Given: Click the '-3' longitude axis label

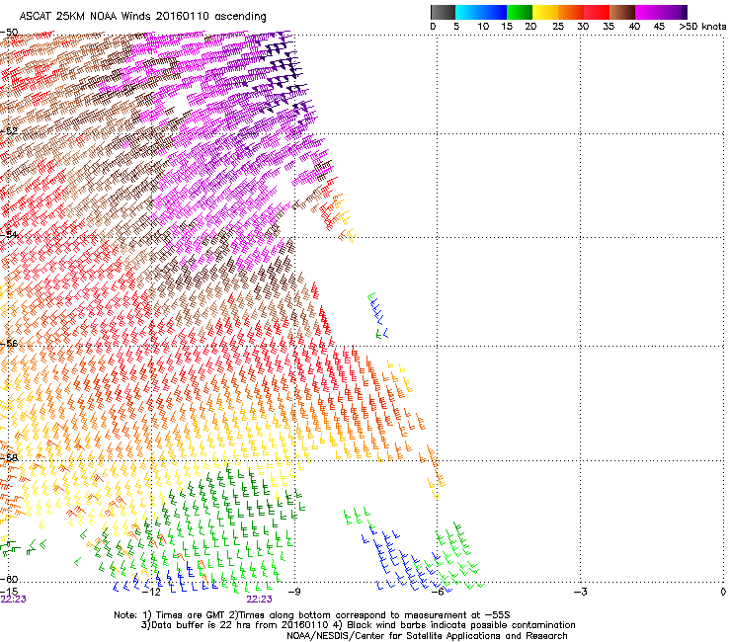Looking at the screenshot, I should coord(581,592).
